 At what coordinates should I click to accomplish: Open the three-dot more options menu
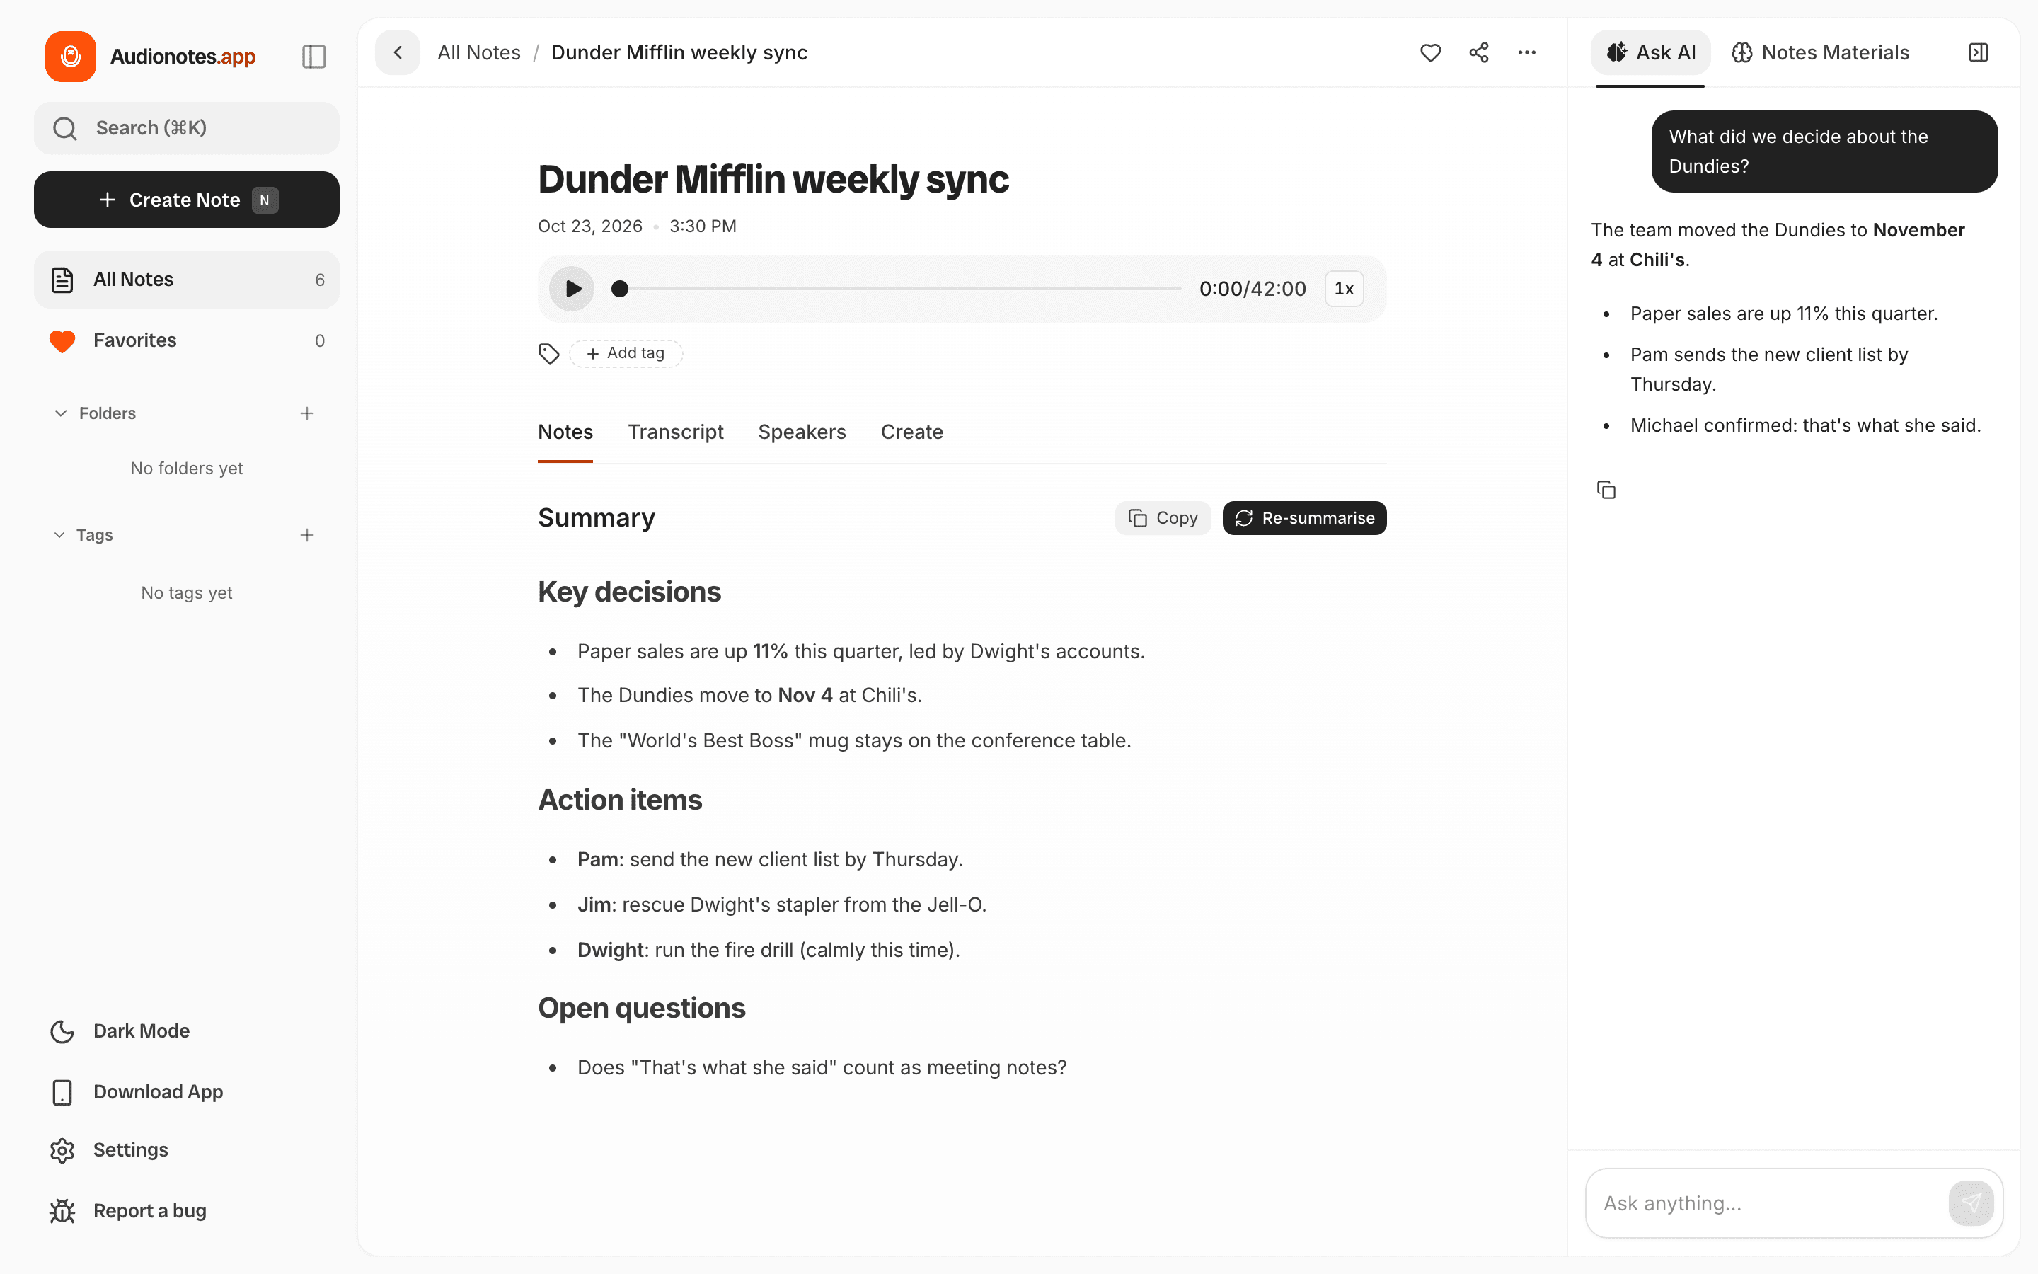pos(1527,52)
